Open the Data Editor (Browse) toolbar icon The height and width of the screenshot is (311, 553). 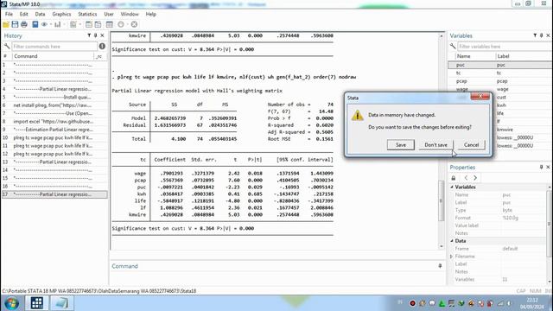coord(98,24)
